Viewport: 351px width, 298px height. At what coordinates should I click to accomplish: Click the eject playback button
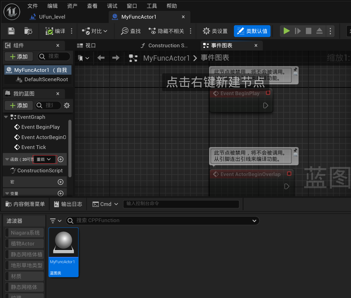319,31
